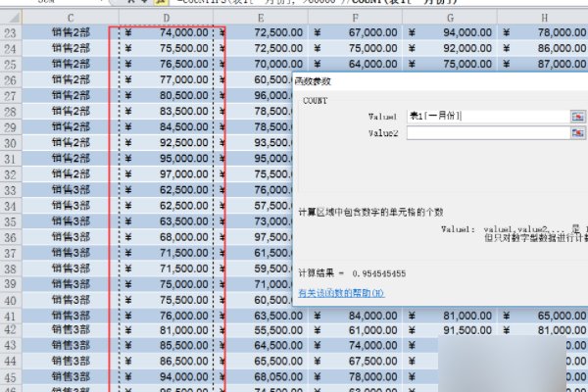Click cell D26 showing 77,000.00
Image resolution: width=588 pixels, height=392 pixels.
tap(167, 80)
